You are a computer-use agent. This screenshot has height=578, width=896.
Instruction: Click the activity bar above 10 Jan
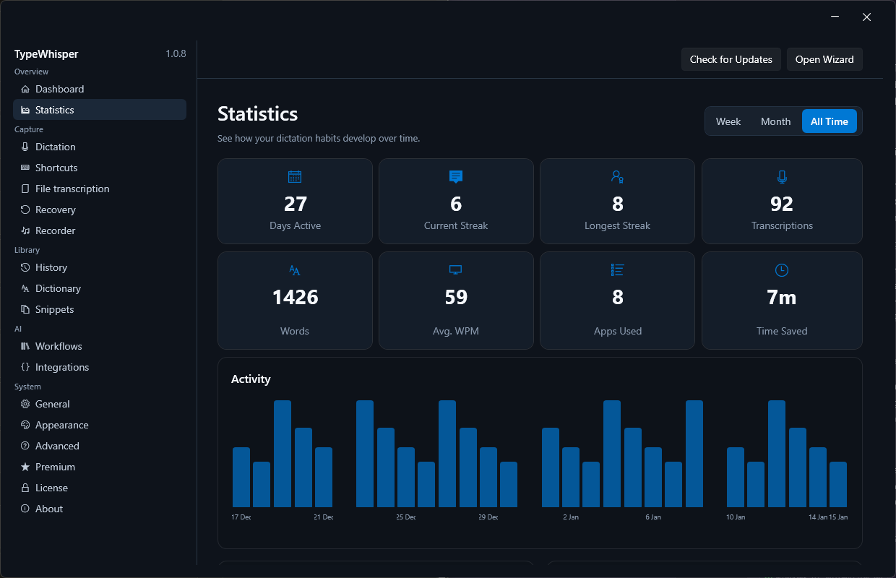(736, 477)
